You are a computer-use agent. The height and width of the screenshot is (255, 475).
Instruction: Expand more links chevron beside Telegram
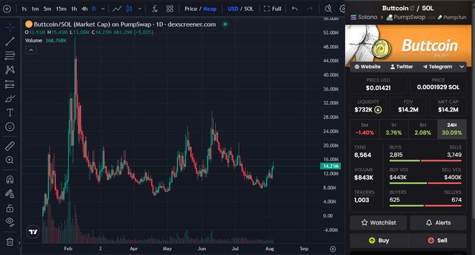coord(462,67)
